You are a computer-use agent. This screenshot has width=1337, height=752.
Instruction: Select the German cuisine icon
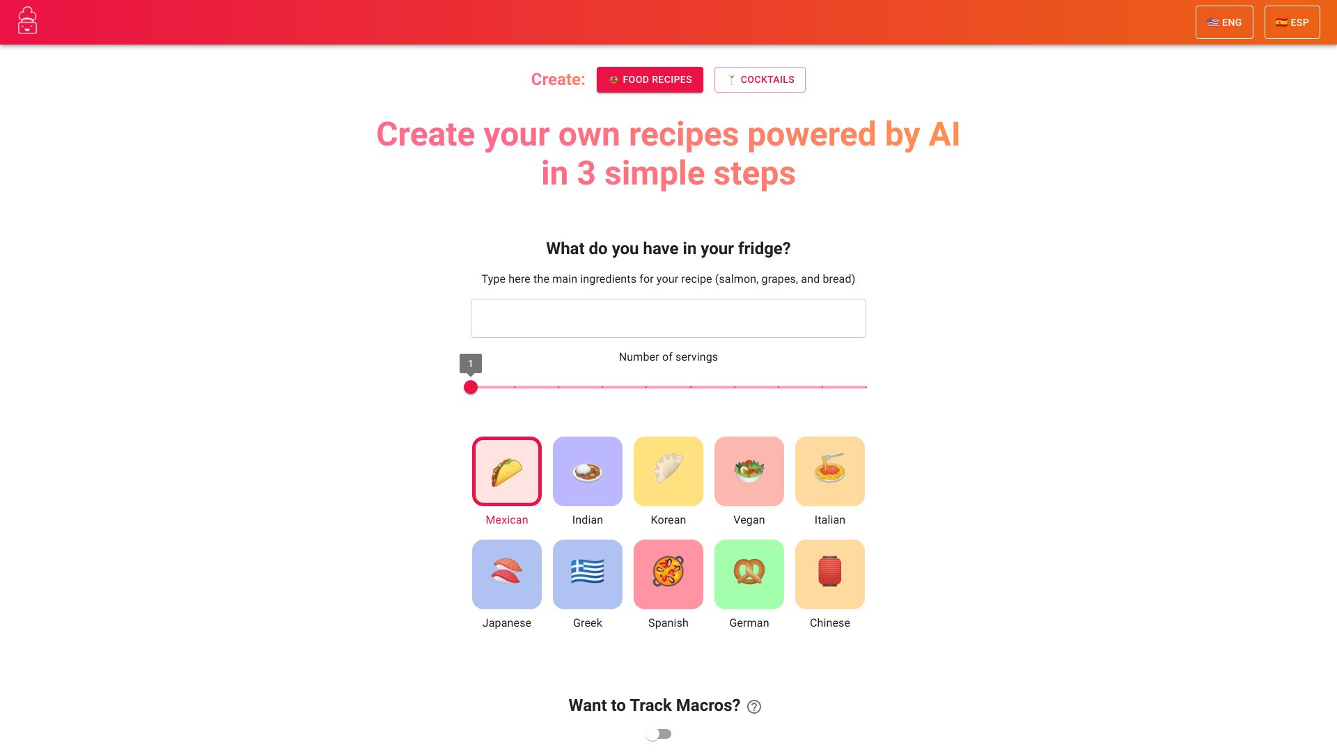coord(749,574)
